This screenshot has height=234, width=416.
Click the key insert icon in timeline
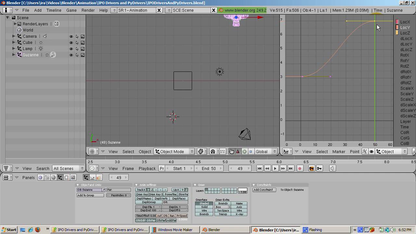[x=319, y=168]
